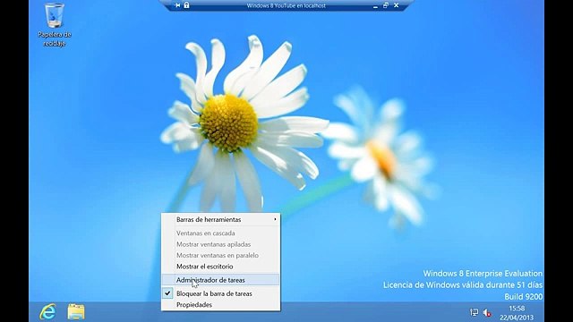Click the lock icon on remote session bar
Image resolution: width=573 pixels, height=322 pixels.
tap(186, 5)
